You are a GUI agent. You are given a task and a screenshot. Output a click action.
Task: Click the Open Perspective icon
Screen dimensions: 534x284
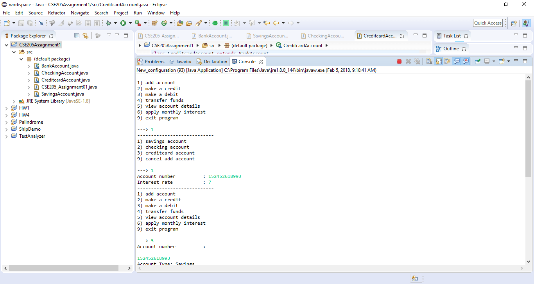coord(514,23)
